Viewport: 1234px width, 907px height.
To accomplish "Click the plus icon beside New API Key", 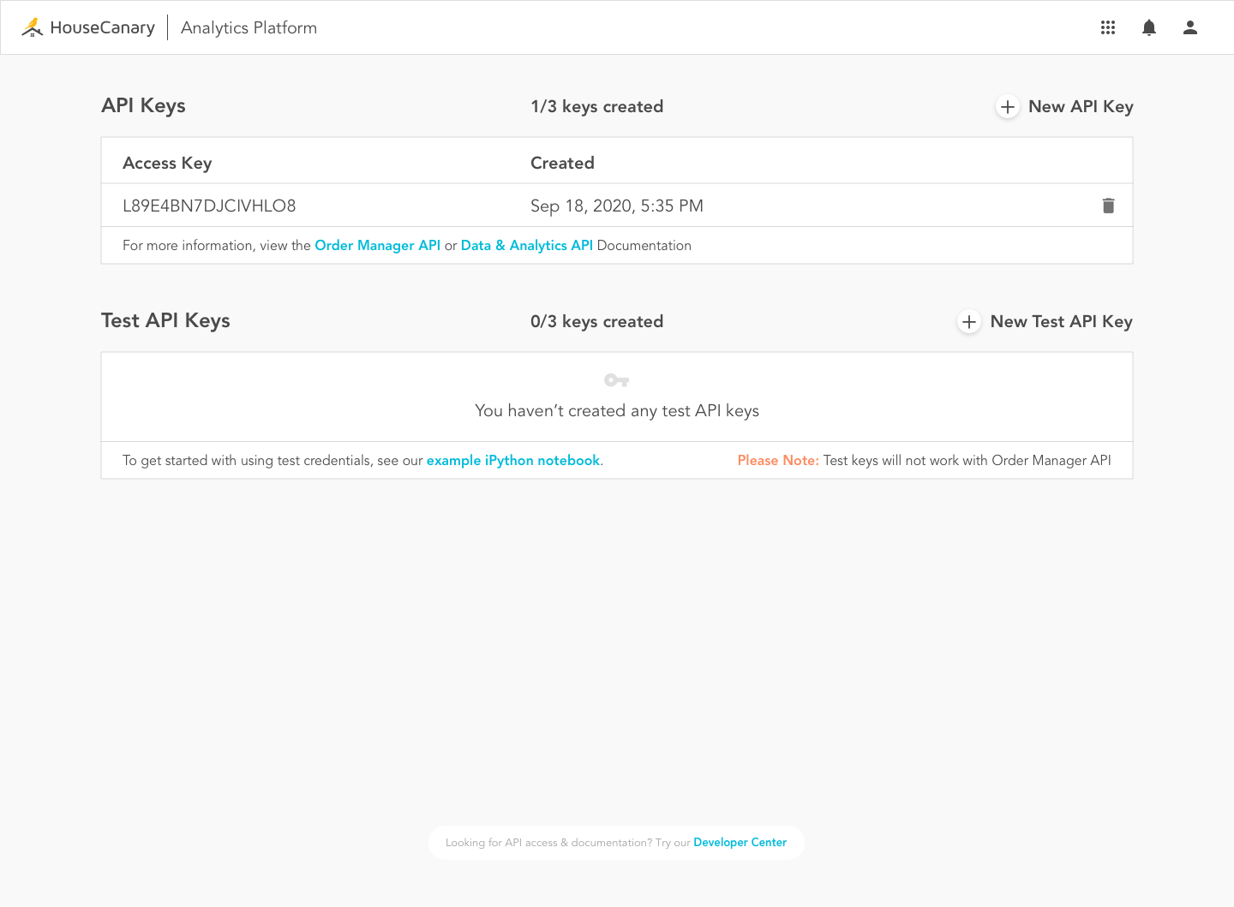I will (1007, 106).
